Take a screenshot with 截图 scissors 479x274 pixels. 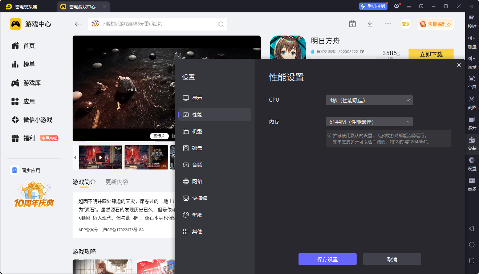click(x=472, y=99)
